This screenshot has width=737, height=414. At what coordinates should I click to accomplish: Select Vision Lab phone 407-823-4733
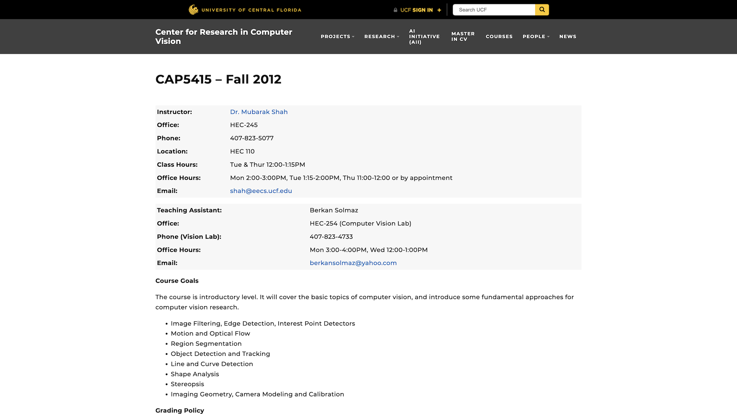(331, 237)
